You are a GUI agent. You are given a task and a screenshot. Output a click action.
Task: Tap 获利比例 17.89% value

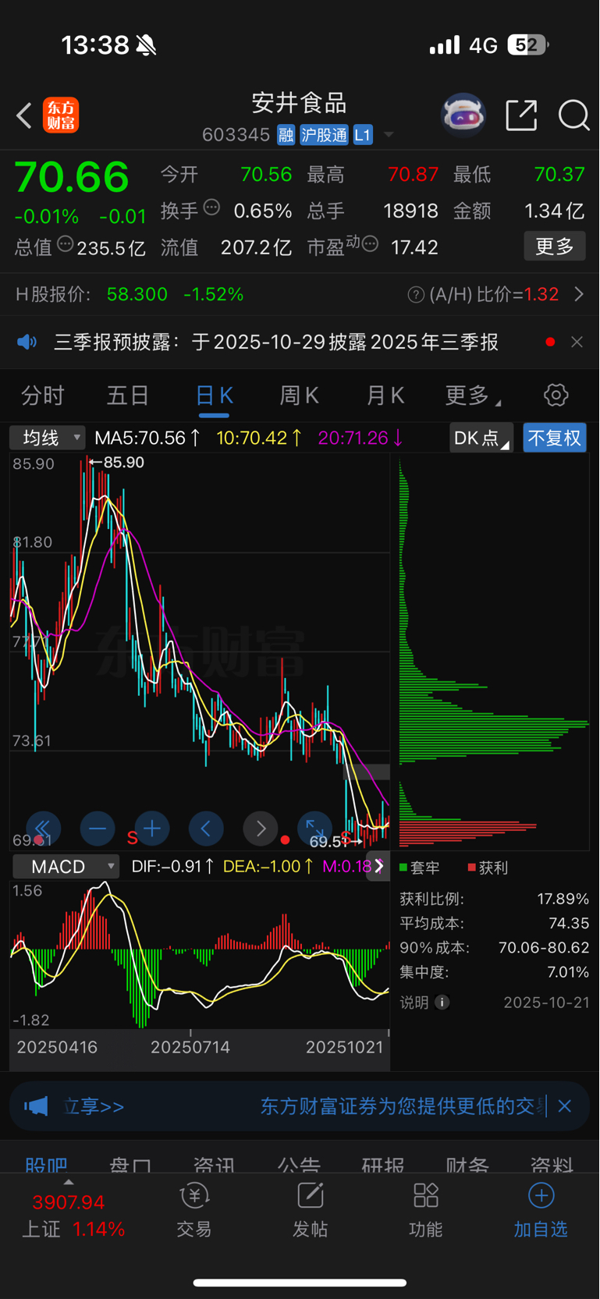(563, 899)
